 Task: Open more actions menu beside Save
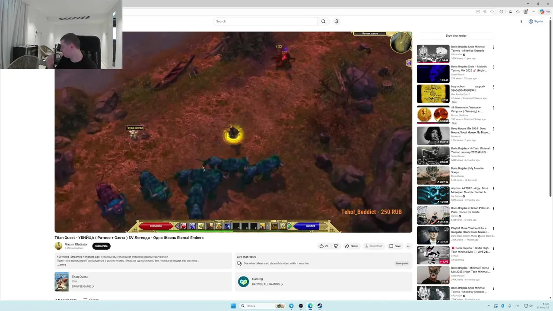[x=408, y=246]
